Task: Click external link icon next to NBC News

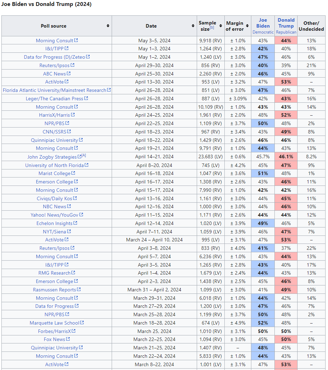Action: (x=69, y=206)
